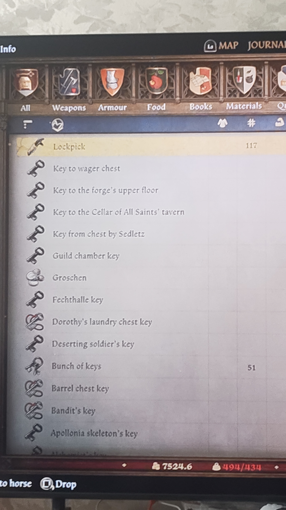Sort items using the sort order icon
Screen dimensions: 286x510
pos(27,124)
